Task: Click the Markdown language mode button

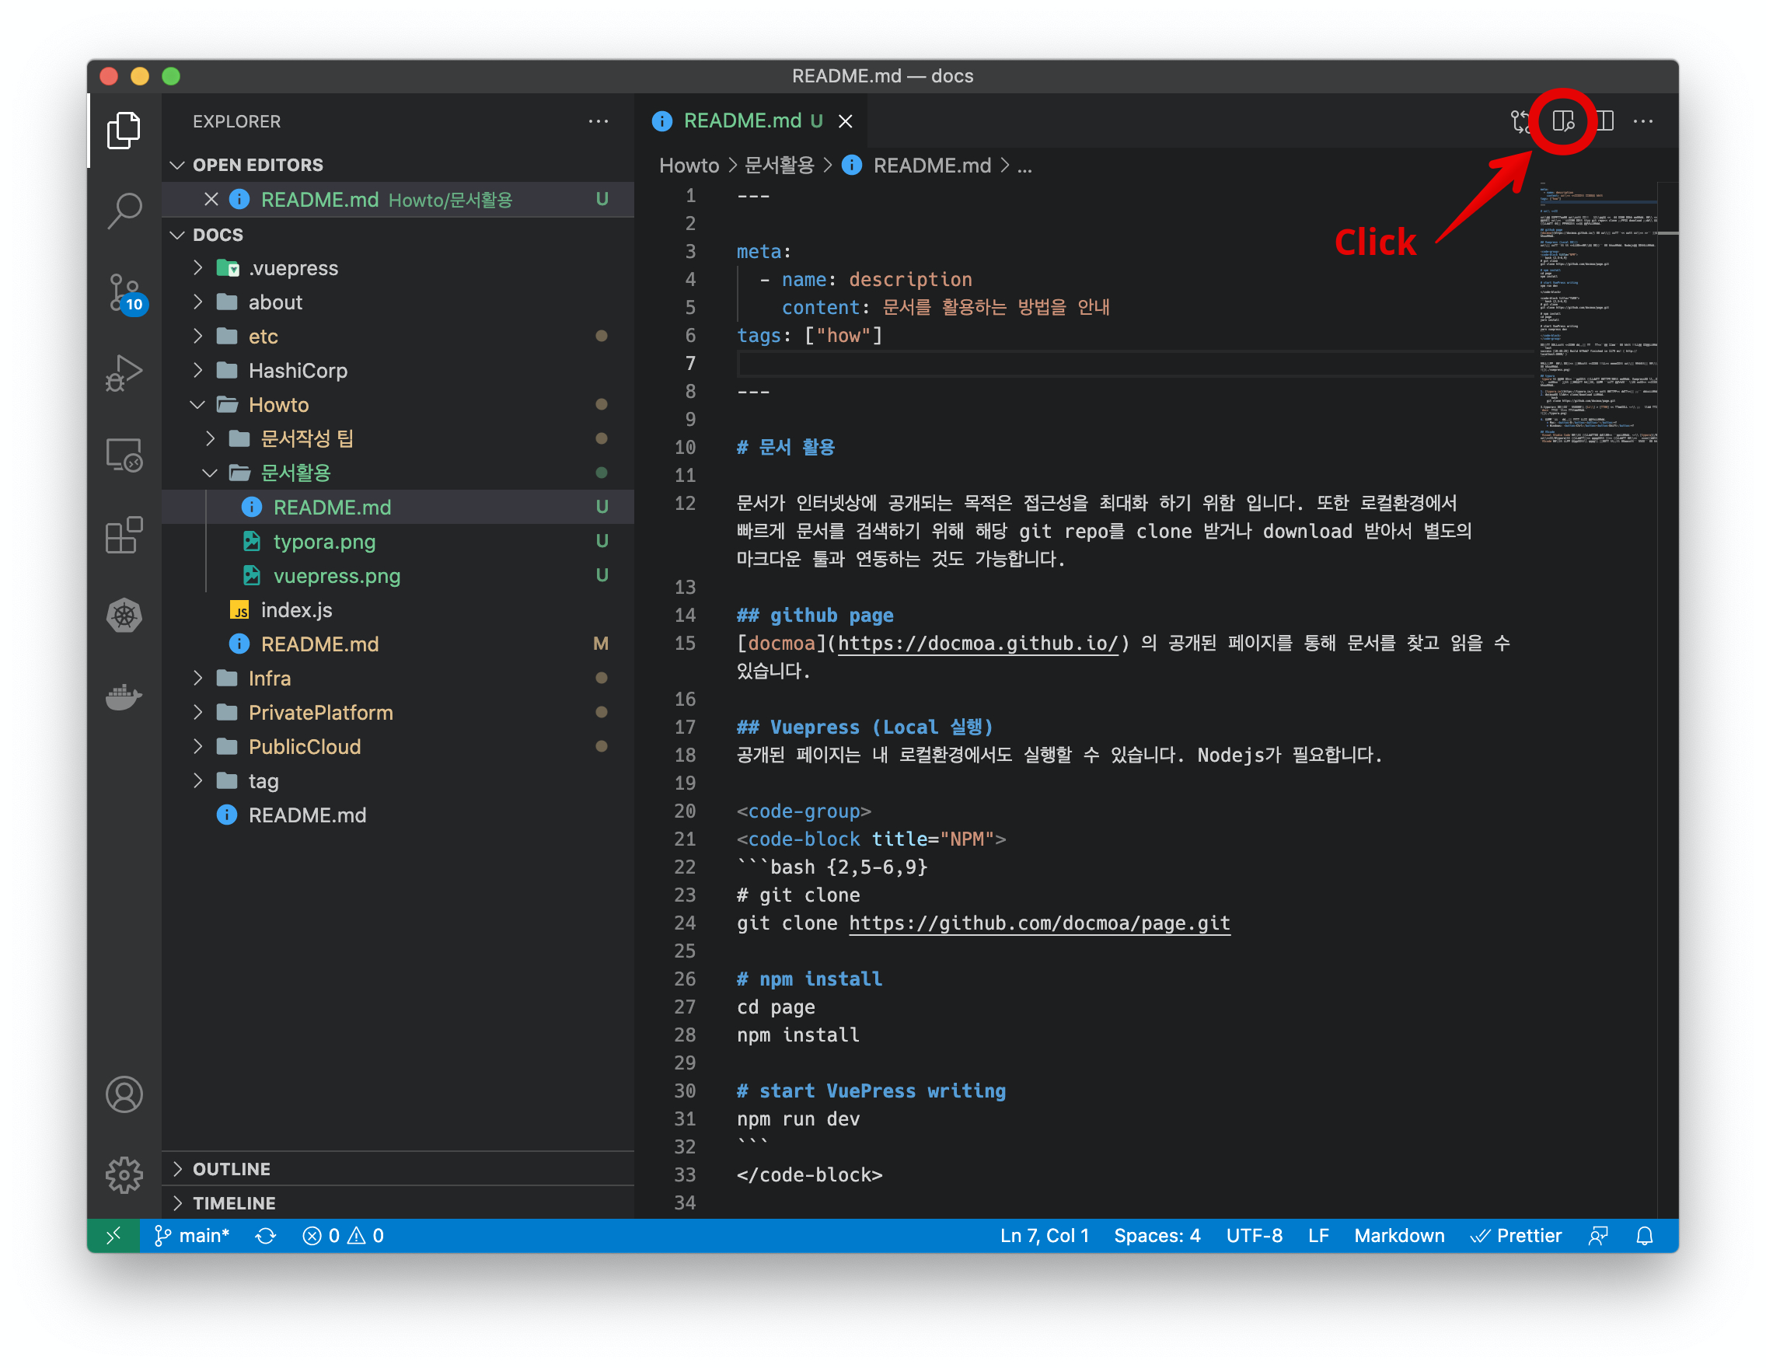Action: pyautogui.click(x=1398, y=1235)
